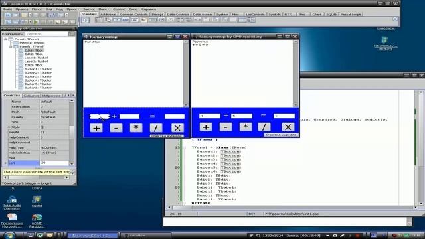Image resolution: width=425 pixels, height=239 pixels.
Task: Click the multiply button in right calculator window
Action: coord(246,127)
